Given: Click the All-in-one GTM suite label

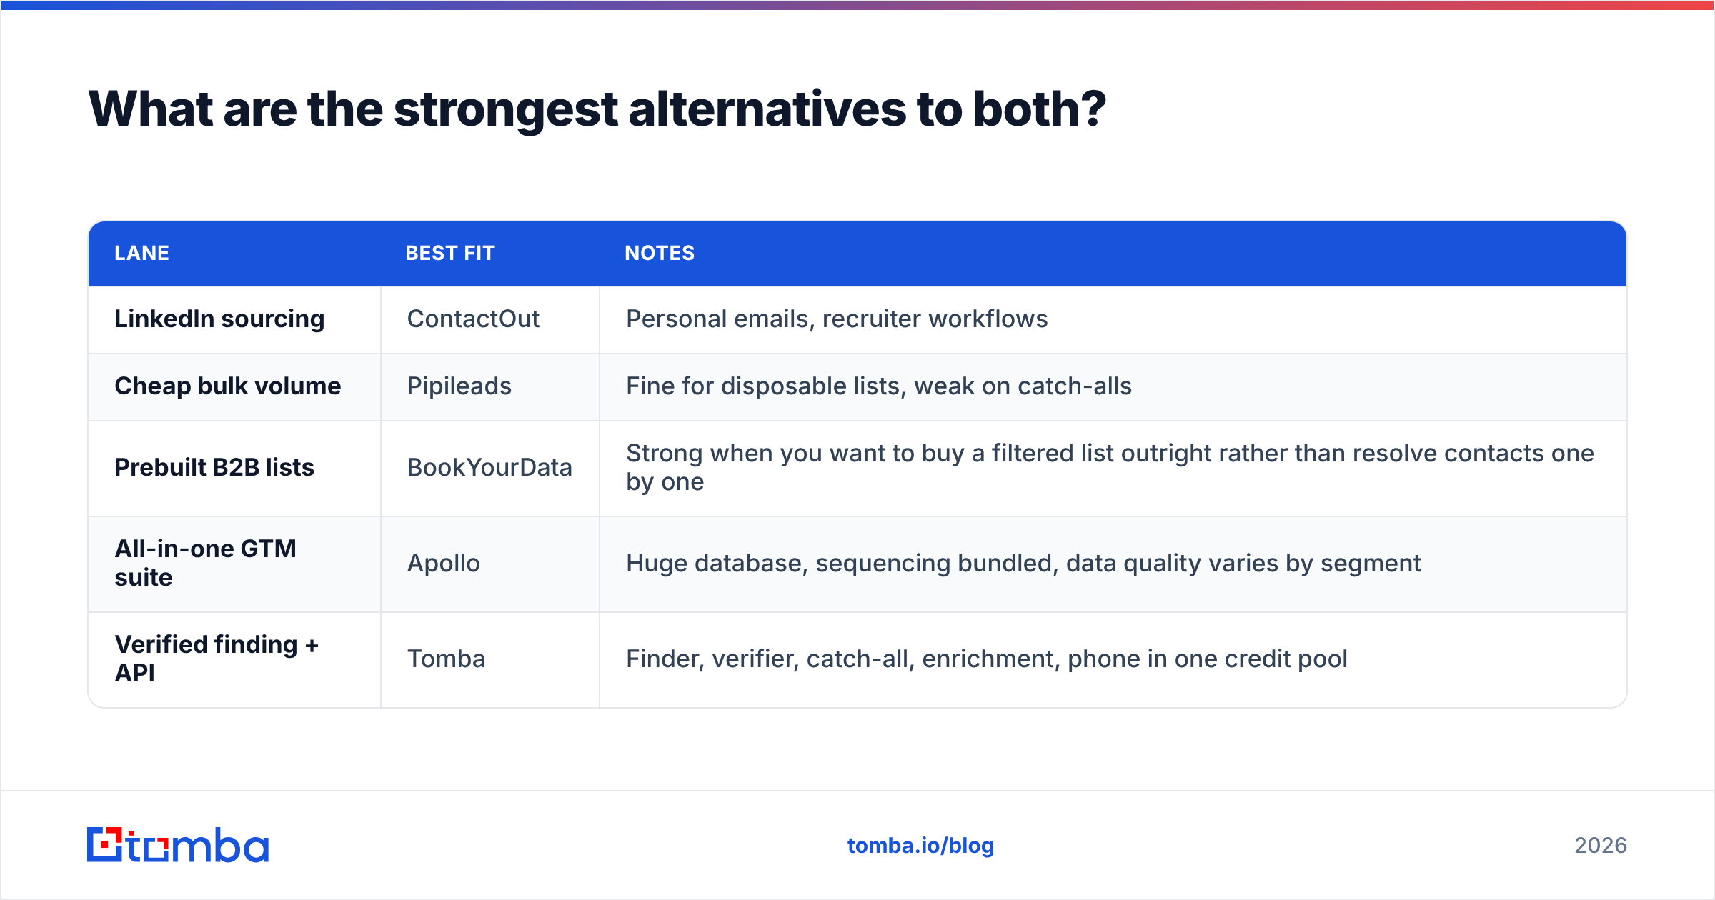Looking at the screenshot, I should [206, 563].
